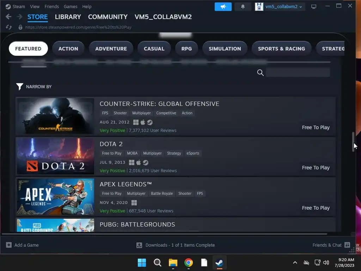Enter Big Picture mode via monitor icon
This screenshot has width=361, height=271.
(313, 7)
